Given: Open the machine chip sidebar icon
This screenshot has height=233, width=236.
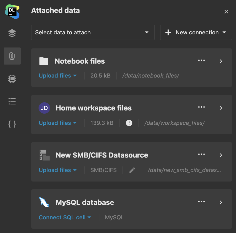Looking at the screenshot, I should (x=12, y=78).
